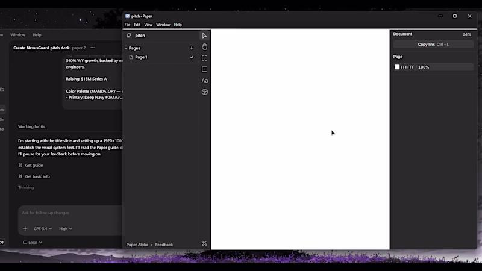Click Get guide step in chat

[x=34, y=165]
